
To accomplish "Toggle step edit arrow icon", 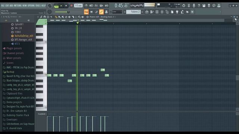I will pos(91,12).
